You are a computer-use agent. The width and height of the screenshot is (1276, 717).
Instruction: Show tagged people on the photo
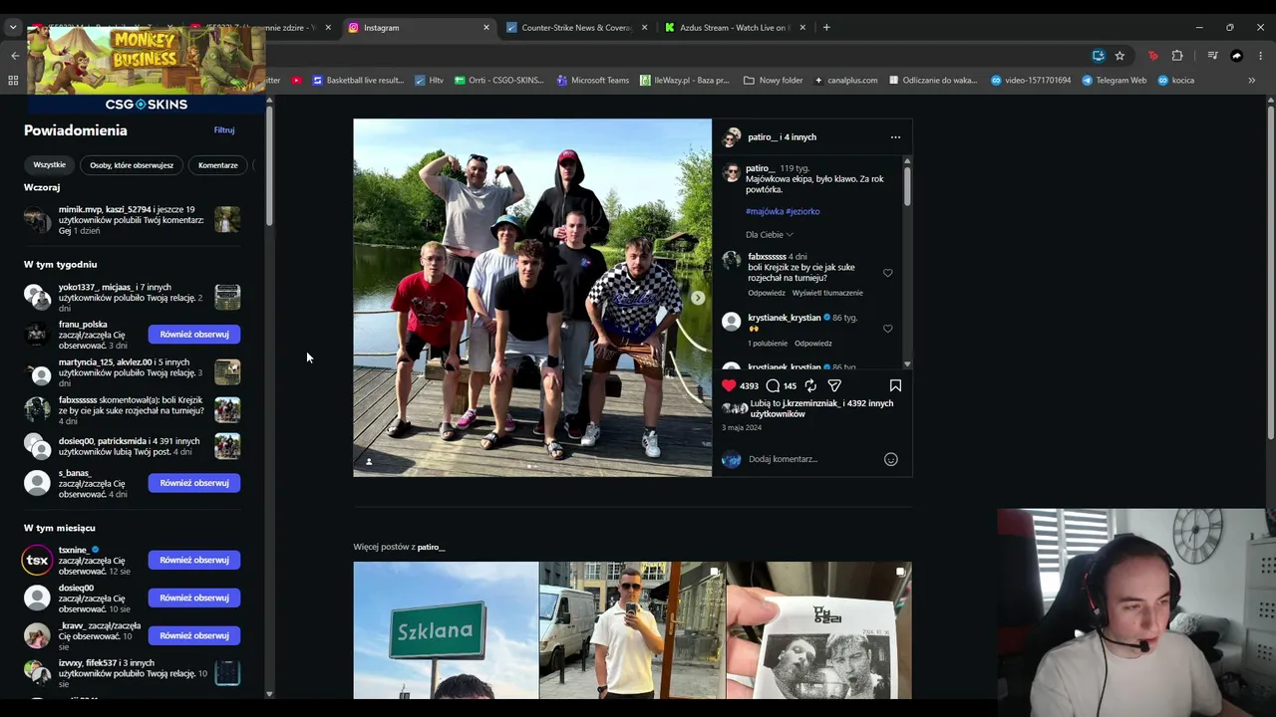369,461
